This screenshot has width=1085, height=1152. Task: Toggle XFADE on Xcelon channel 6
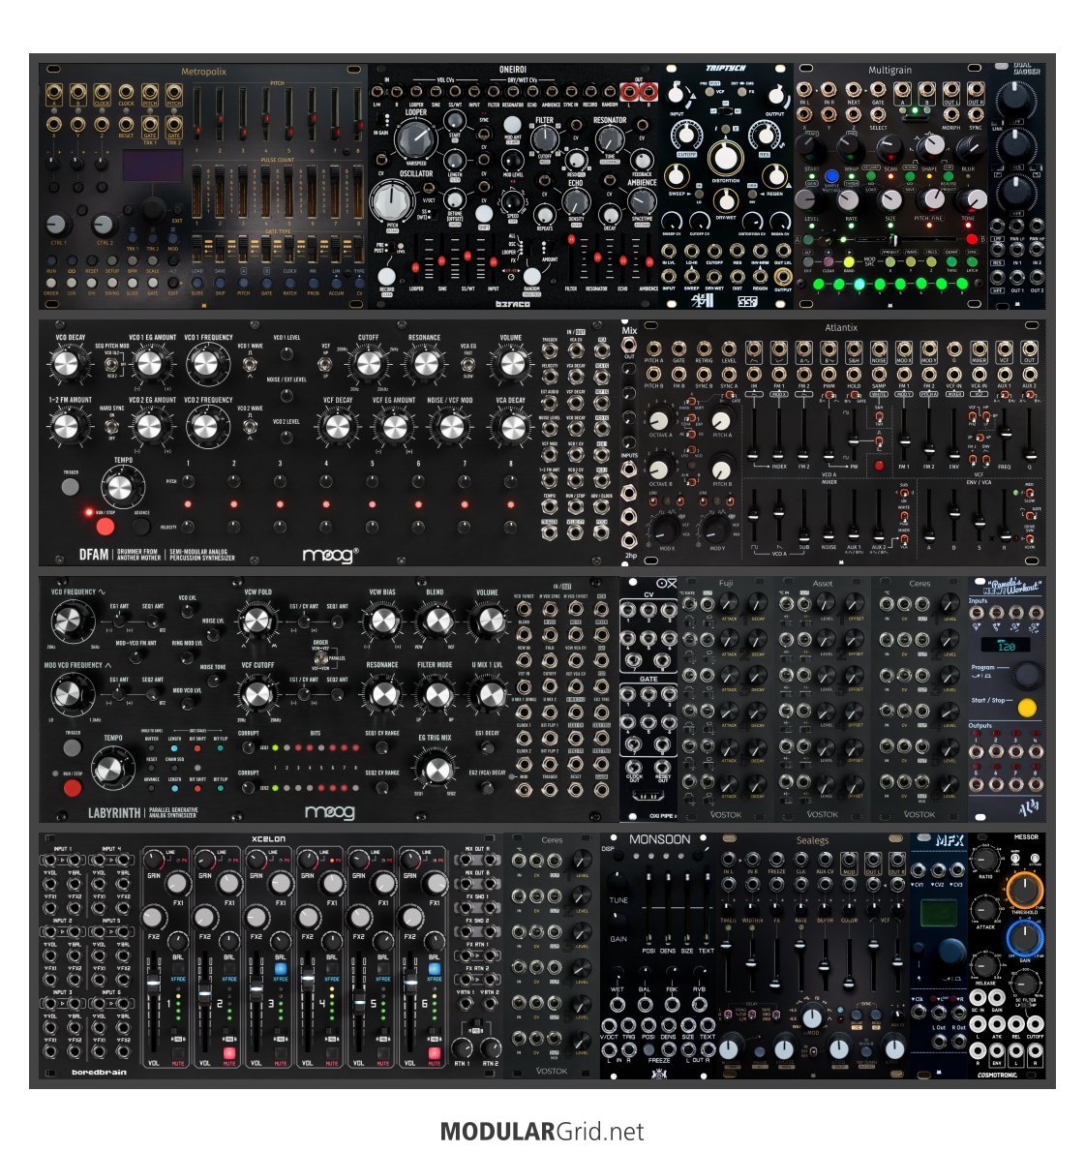coord(435,970)
